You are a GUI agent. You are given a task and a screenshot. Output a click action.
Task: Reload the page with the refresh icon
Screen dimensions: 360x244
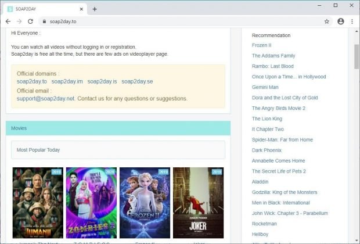click(x=30, y=21)
